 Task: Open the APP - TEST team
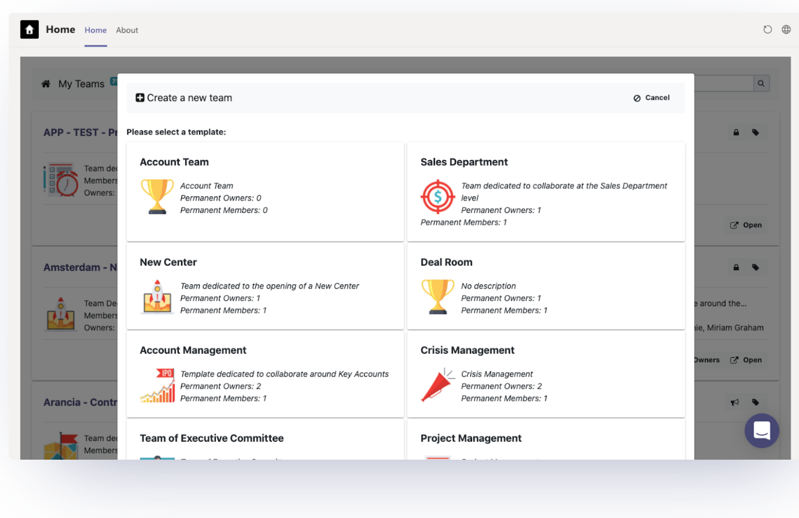[746, 225]
